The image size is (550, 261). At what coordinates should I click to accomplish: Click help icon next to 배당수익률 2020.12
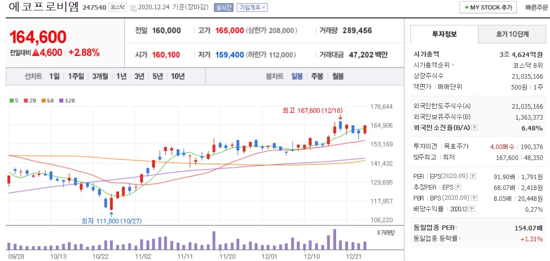(472, 209)
